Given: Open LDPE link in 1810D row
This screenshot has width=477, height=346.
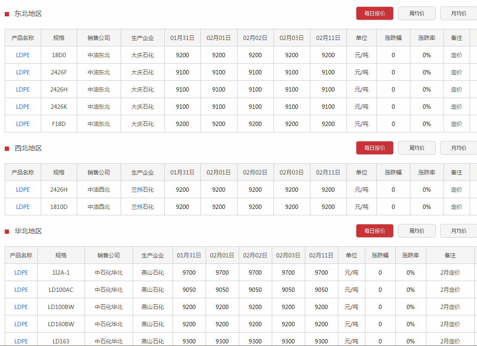Looking at the screenshot, I should pyautogui.click(x=23, y=207).
